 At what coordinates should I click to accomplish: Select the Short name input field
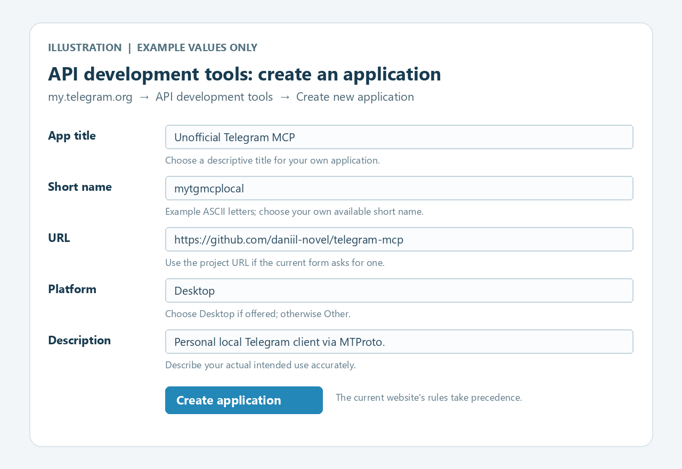point(399,188)
